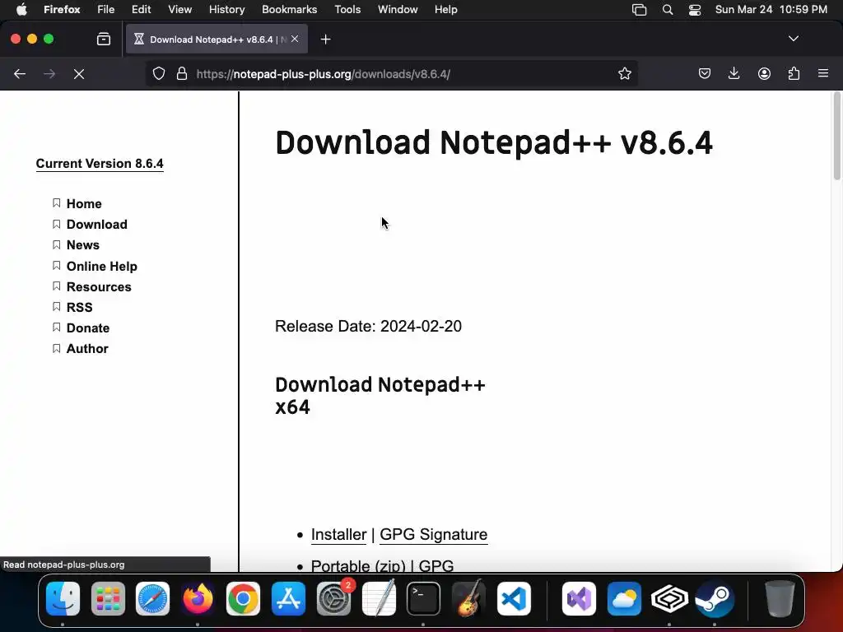Open Control Center in menu bar
Screen dimensions: 843x632
[x=695, y=10]
